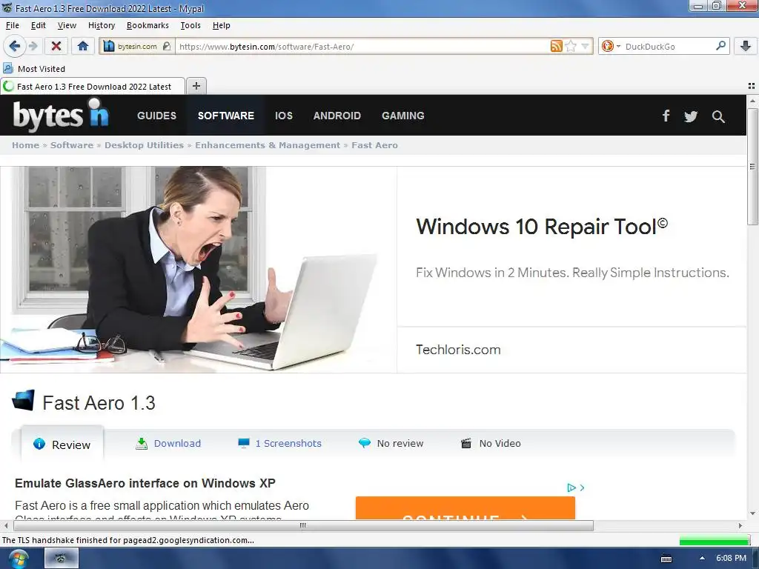This screenshot has width=759, height=569.
Task: Go to IOS in site navigation
Action: click(284, 116)
